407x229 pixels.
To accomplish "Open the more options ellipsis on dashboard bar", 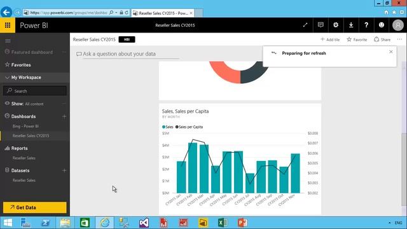I will (x=399, y=39).
